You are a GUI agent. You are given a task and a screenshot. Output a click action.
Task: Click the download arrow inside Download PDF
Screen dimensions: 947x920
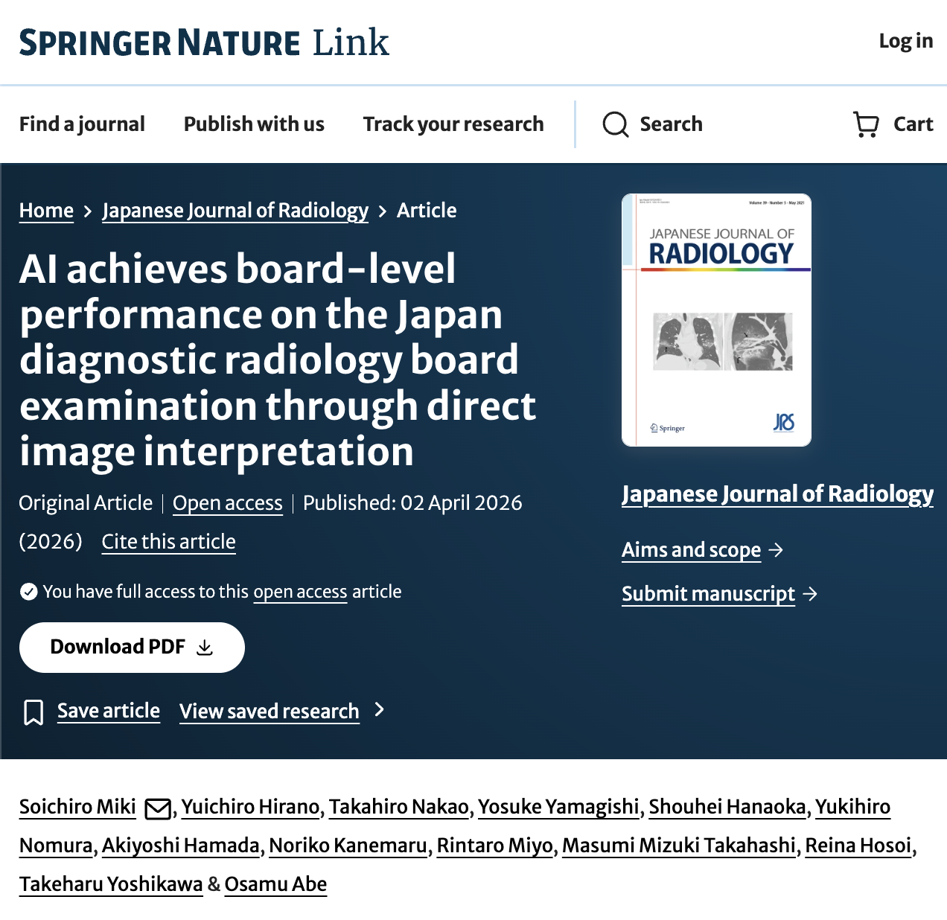[x=206, y=648]
